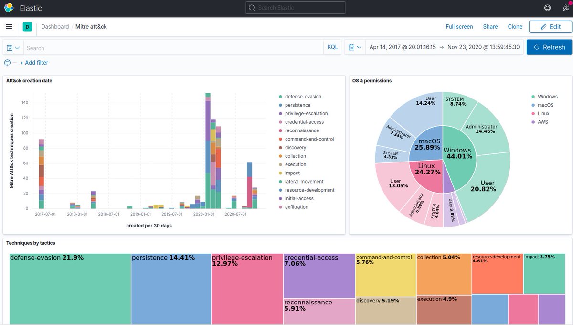Click credential-access 7.06% treemap tile

(x=319, y=276)
